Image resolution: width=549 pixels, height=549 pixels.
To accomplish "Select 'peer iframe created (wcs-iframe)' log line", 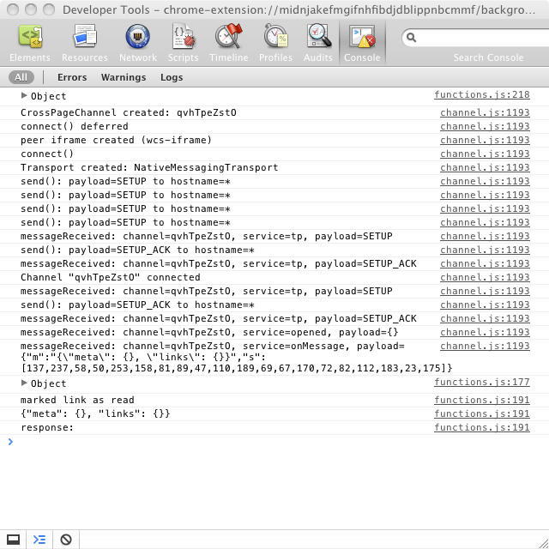I will [117, 140].
